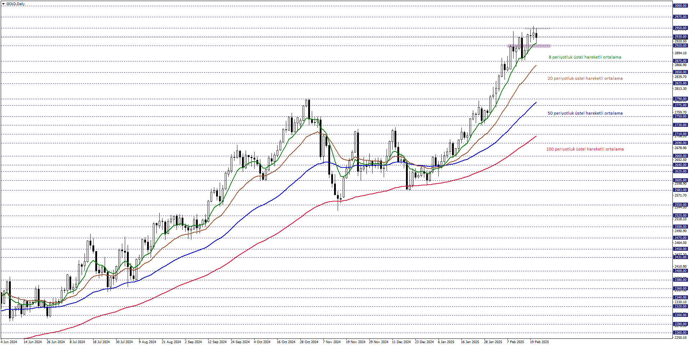The image size is (689, 346).
Task: Click the 2875.00 price level label
Action: 680,61
